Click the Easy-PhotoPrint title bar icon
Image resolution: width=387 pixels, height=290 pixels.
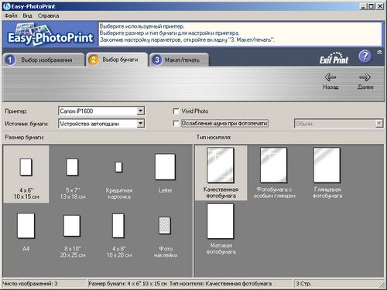pos(6,6)
